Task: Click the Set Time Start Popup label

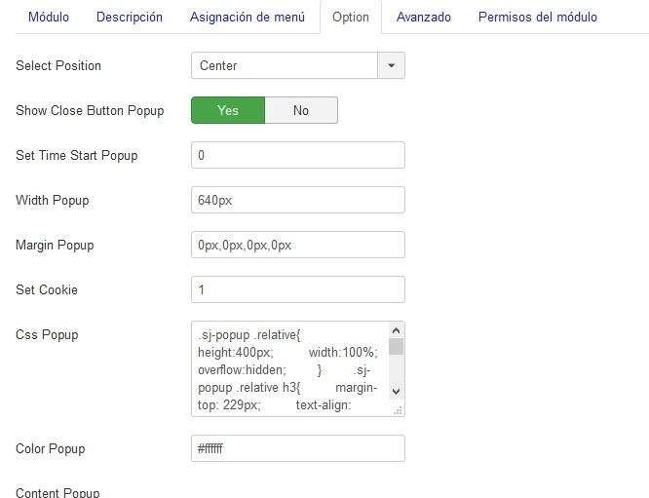Action: (x=77, y=155)
